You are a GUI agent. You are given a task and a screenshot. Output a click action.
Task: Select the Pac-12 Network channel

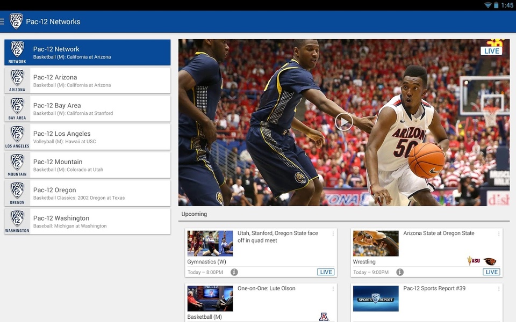[x=88, y=53]
